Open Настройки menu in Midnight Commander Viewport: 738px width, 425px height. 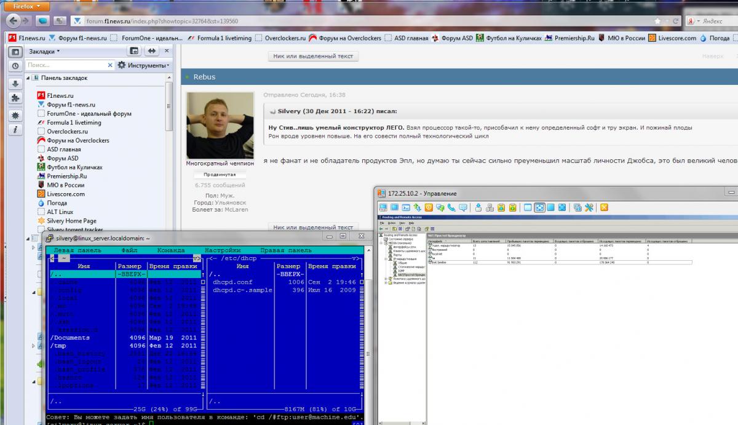point(223,250)
